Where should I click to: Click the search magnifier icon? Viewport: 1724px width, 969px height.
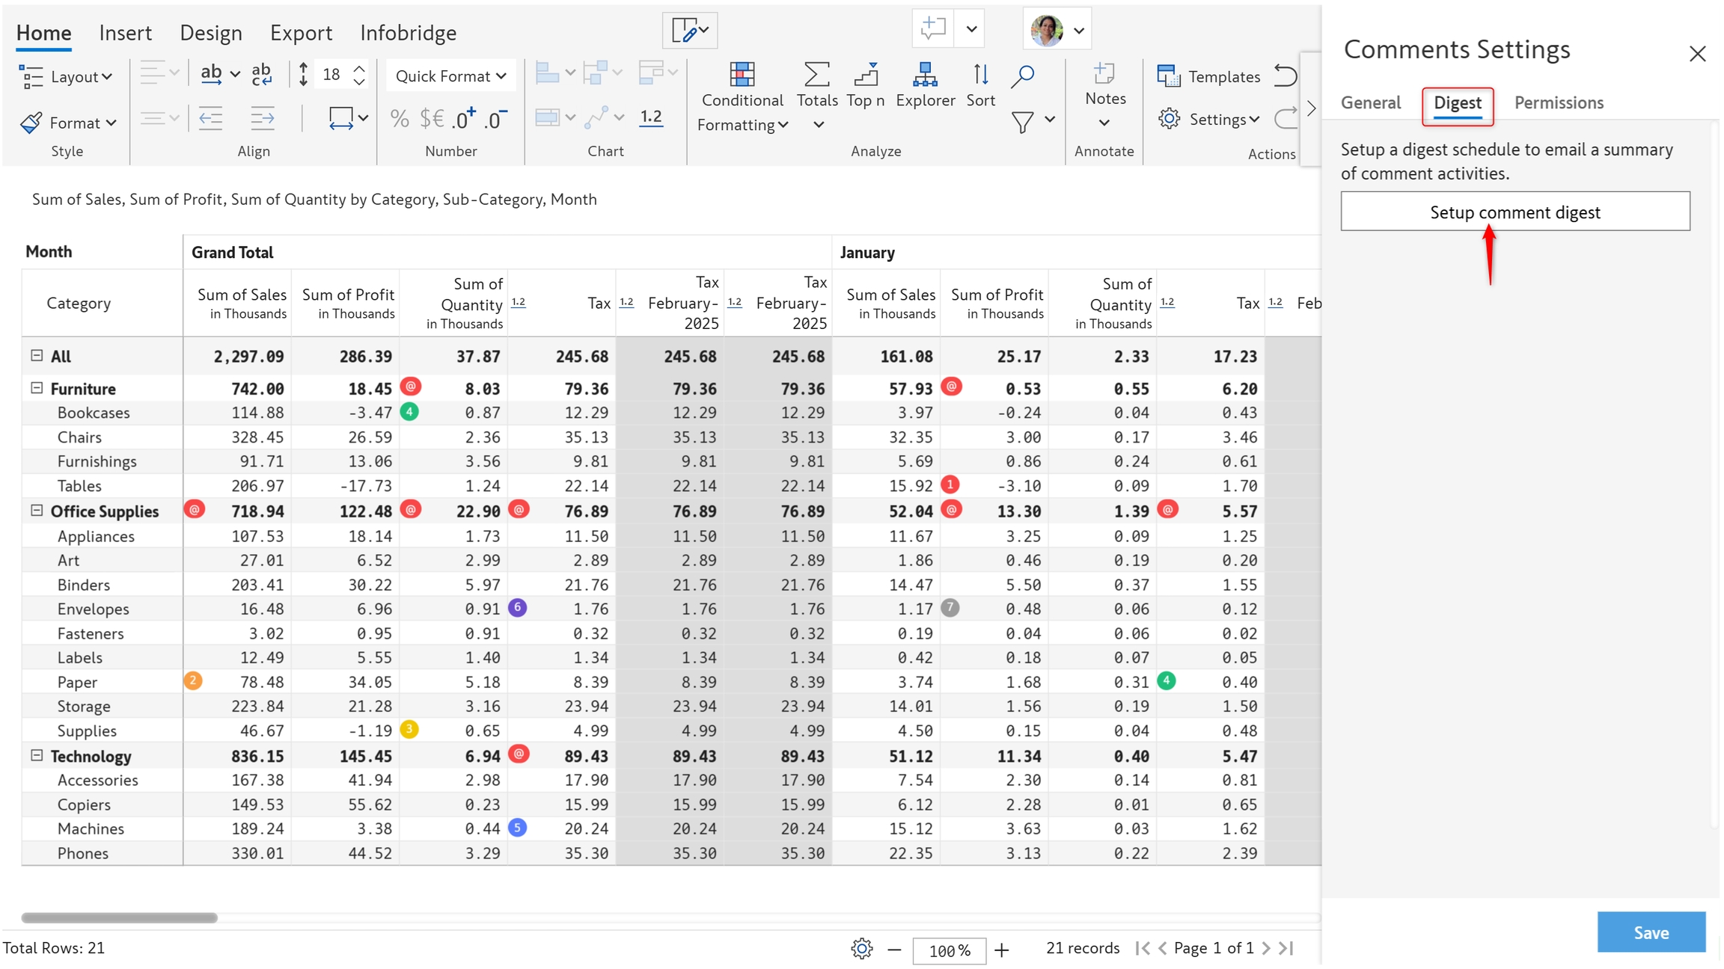click(x=1022, y=76)
